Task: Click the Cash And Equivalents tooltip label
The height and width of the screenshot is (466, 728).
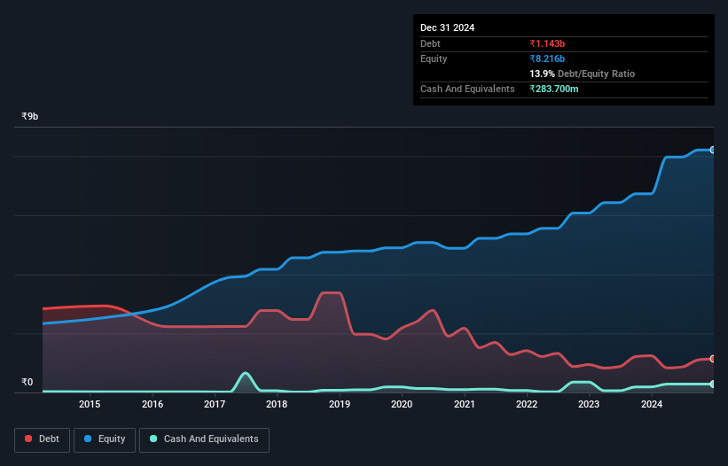Action: coord(467,89)
